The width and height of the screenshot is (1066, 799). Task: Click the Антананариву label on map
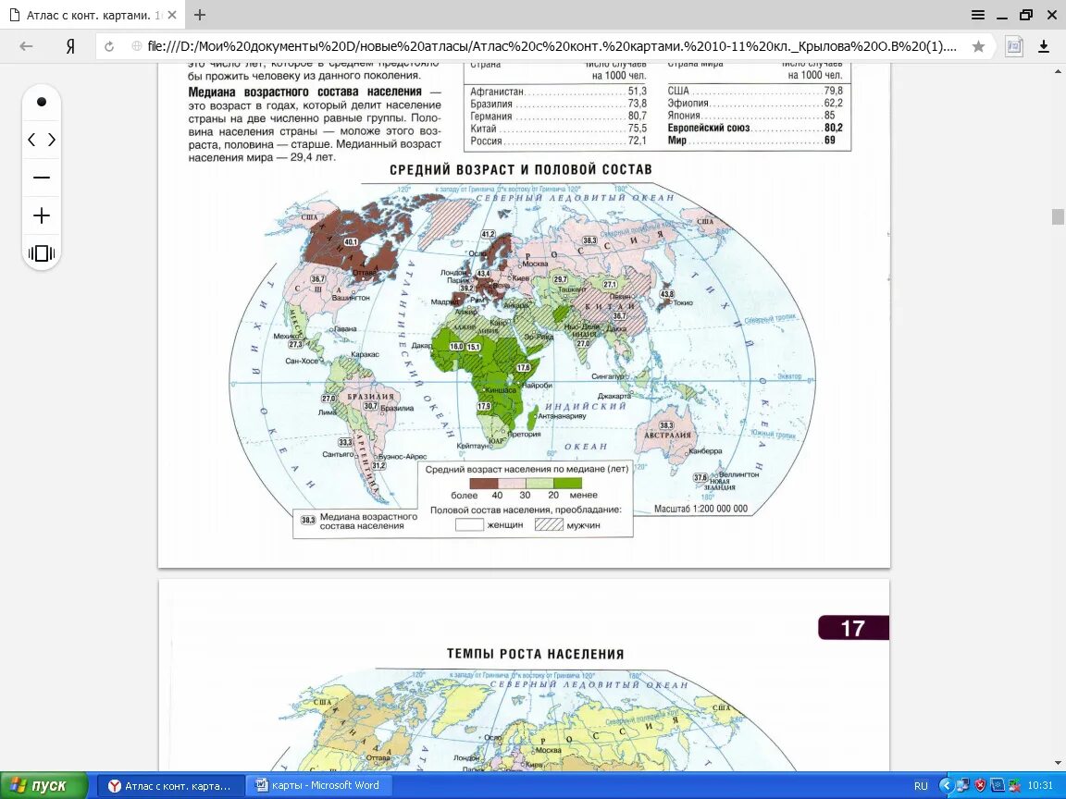(x=562, y=415)
